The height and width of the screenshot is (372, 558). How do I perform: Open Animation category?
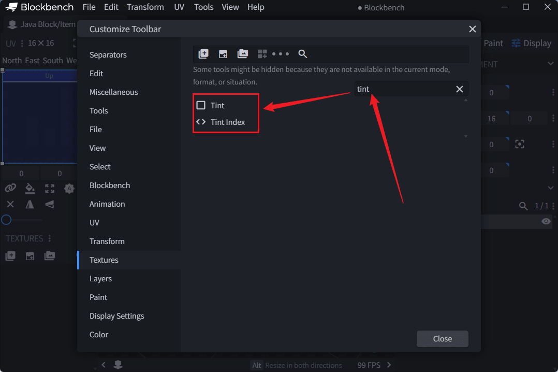[x=129, y=204]
